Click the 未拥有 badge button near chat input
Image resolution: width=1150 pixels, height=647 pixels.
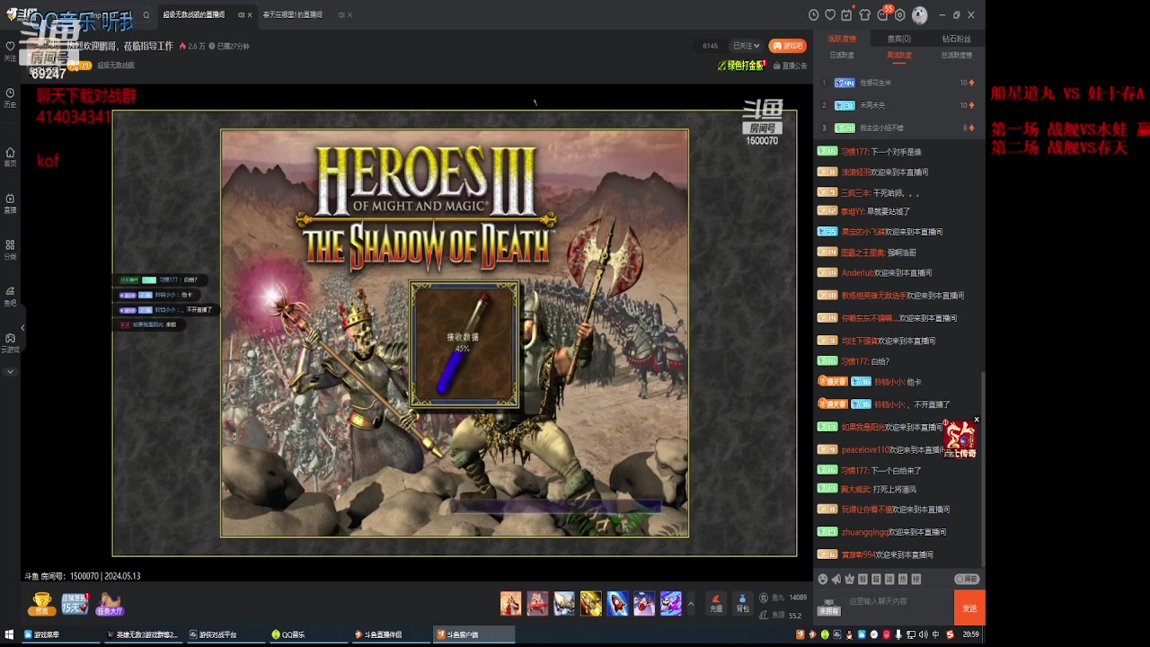(x=828, y=607)
